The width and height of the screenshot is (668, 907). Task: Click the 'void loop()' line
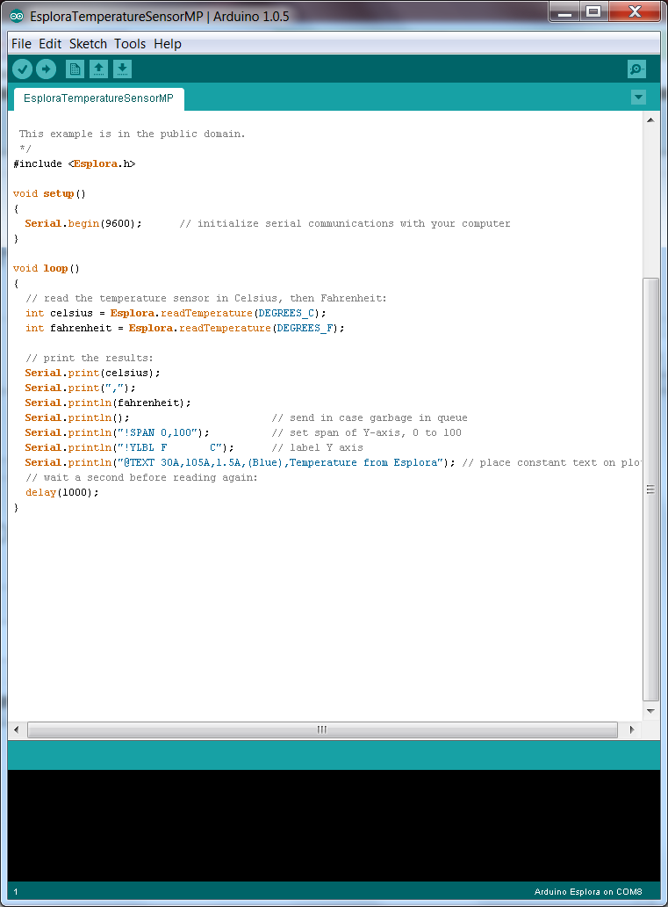(47, 268)
